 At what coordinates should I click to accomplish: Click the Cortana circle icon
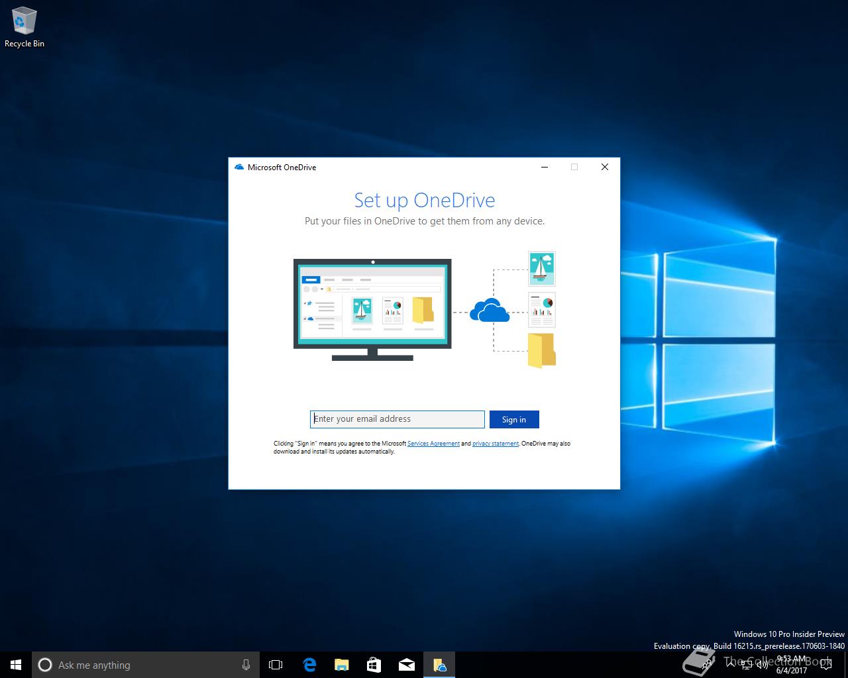tap(45, 665)
